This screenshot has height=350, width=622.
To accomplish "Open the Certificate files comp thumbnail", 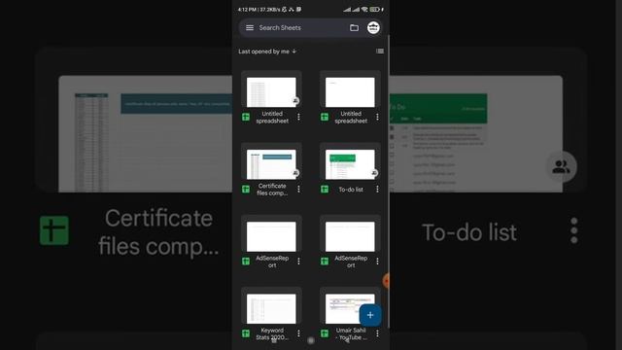I will (x=271, y=164).
